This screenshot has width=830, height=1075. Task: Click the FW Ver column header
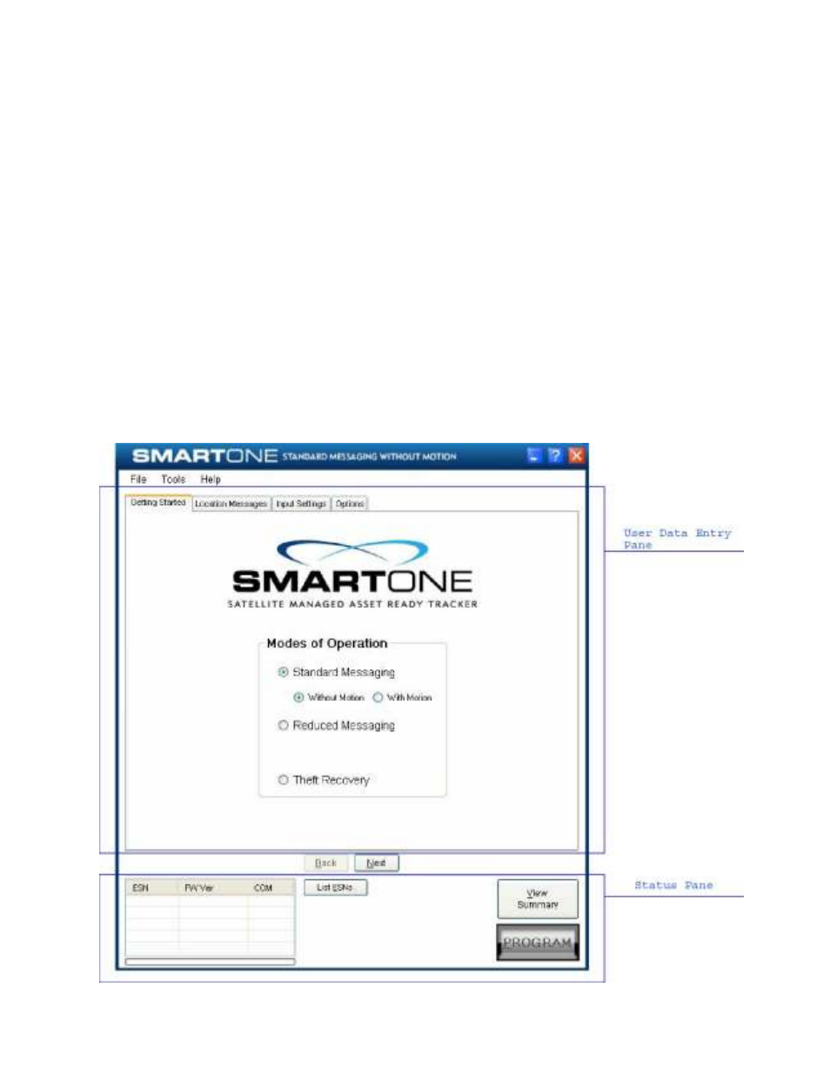pos(213,888)
